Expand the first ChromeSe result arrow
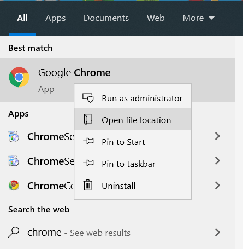The height and width of the screenshot is (249, 243). tap(217, 136)
